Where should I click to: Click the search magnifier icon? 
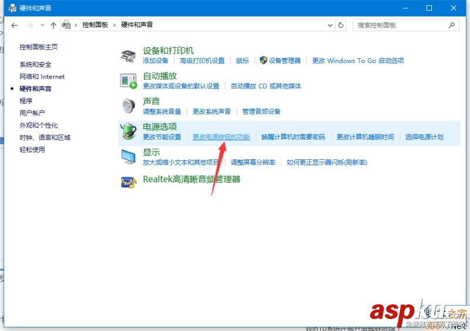451,25
